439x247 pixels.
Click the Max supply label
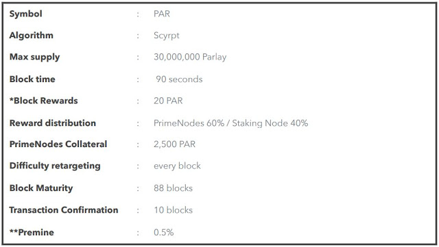click(35, 57)
